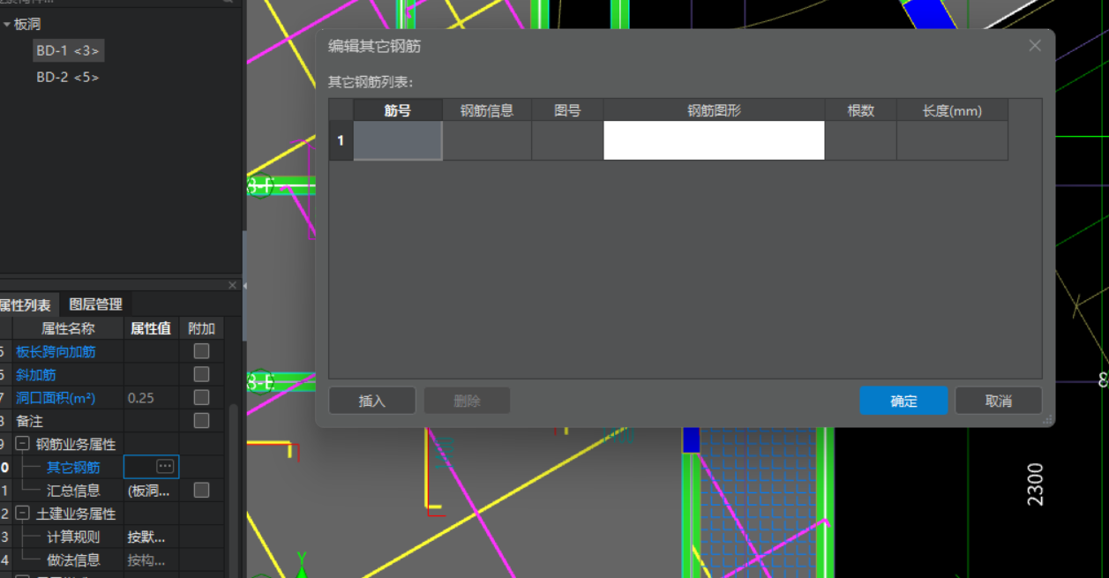This screenshot has width=1109, height=578.
Task: Click the 附加 column header
Action: pyautogui.click(x=201, y=328)
